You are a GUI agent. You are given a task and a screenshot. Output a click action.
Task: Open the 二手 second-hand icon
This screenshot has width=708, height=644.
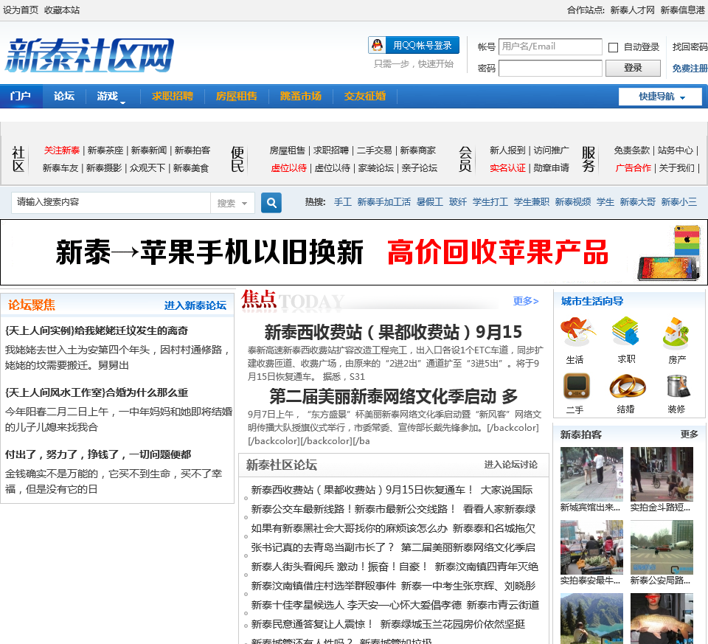click(x=576, y=386)
